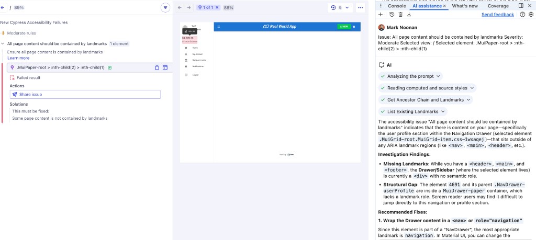Screen dimensions: 536x240
Task: Copy the .MuiPaper-root selector
Action: pos(157,67)
